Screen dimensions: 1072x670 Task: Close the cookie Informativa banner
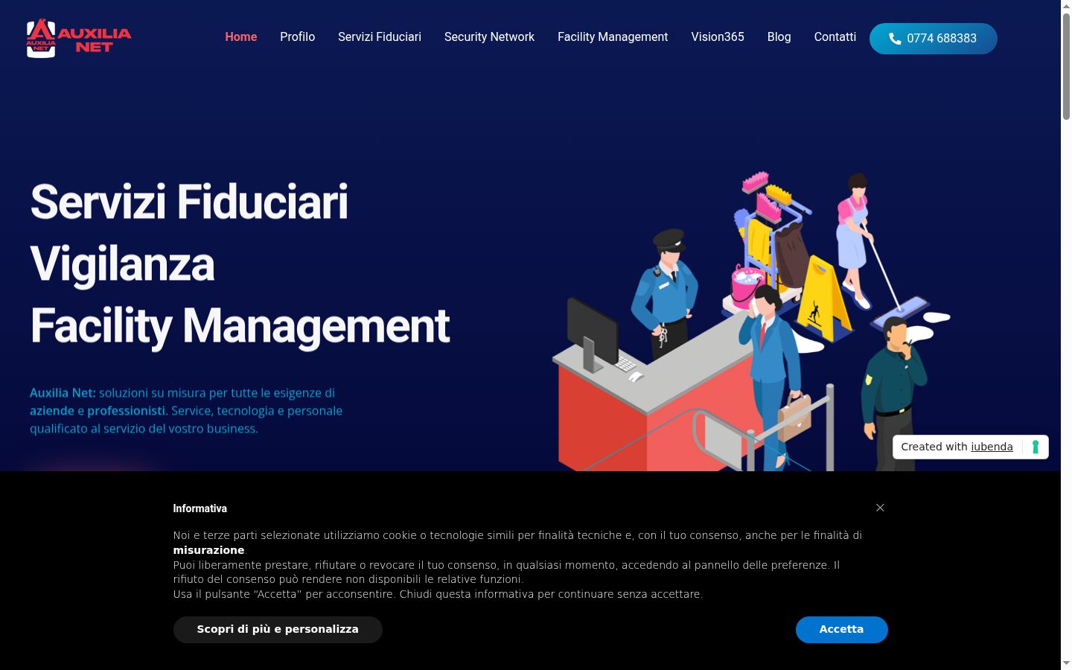point(880,508)
